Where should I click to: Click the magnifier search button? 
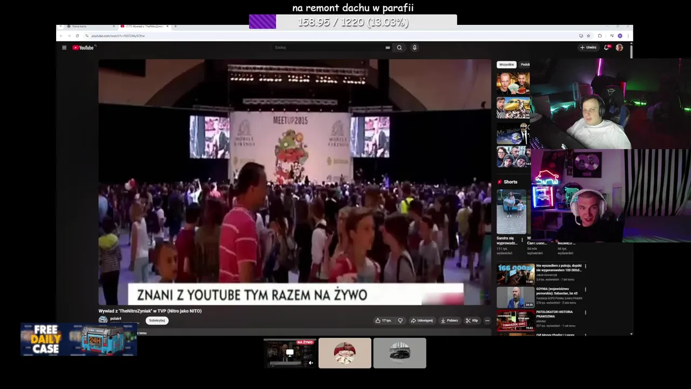coord(399,48)
